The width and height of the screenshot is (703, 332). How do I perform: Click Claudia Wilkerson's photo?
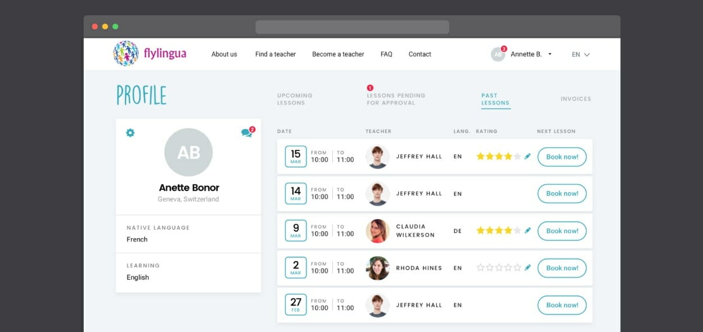click(x=377, y=231)
